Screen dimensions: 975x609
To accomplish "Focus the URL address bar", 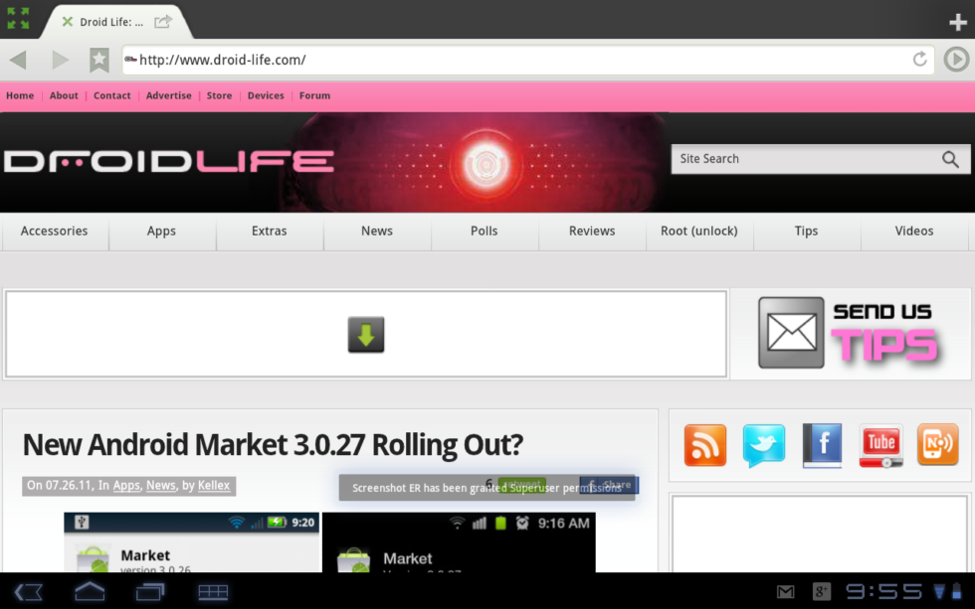I will tap(517, 60).
